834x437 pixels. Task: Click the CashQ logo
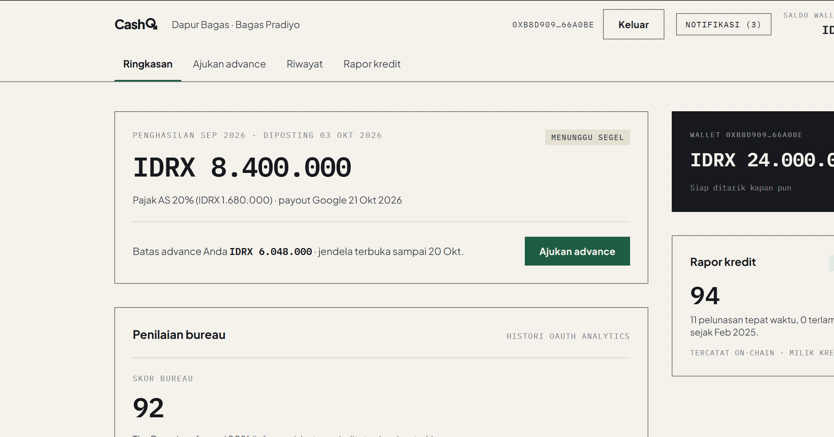click(x=136, y=24)
